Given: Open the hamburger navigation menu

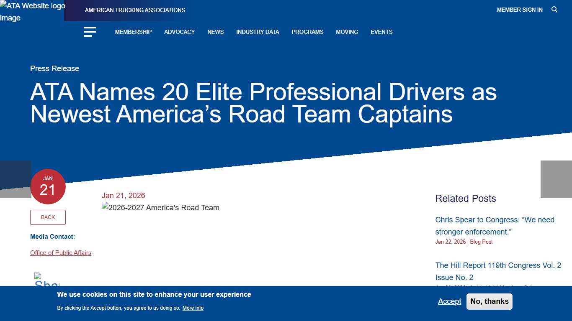Looking at the screenshot, I should pyautogui.click(x=90, y=32).
